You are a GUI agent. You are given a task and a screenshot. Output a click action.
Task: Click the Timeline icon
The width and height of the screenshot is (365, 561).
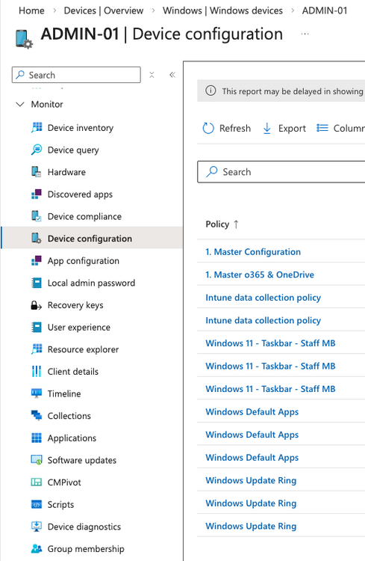click(x=37, y=393)
